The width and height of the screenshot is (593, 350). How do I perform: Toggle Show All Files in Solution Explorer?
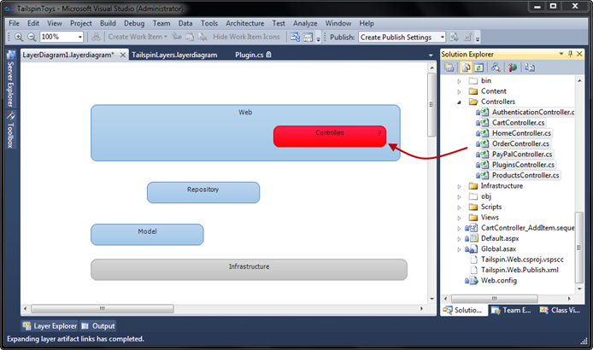tap(466, 67)
